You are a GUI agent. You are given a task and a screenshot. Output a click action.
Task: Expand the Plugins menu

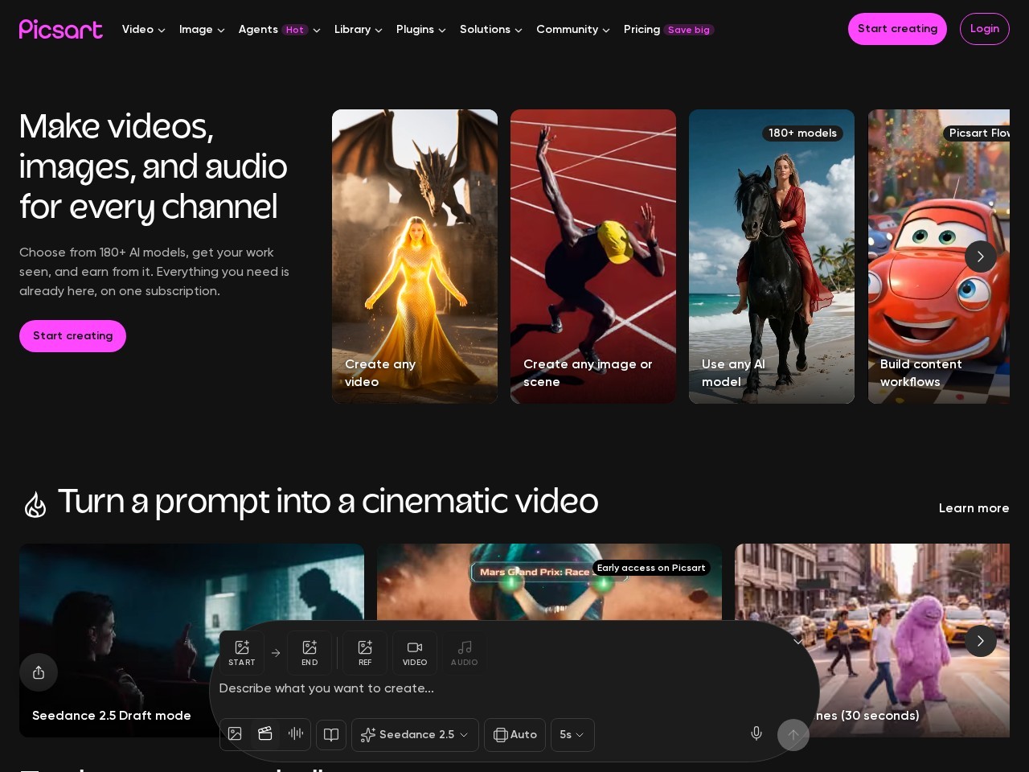pyautogui.click(x=421, y=29)
